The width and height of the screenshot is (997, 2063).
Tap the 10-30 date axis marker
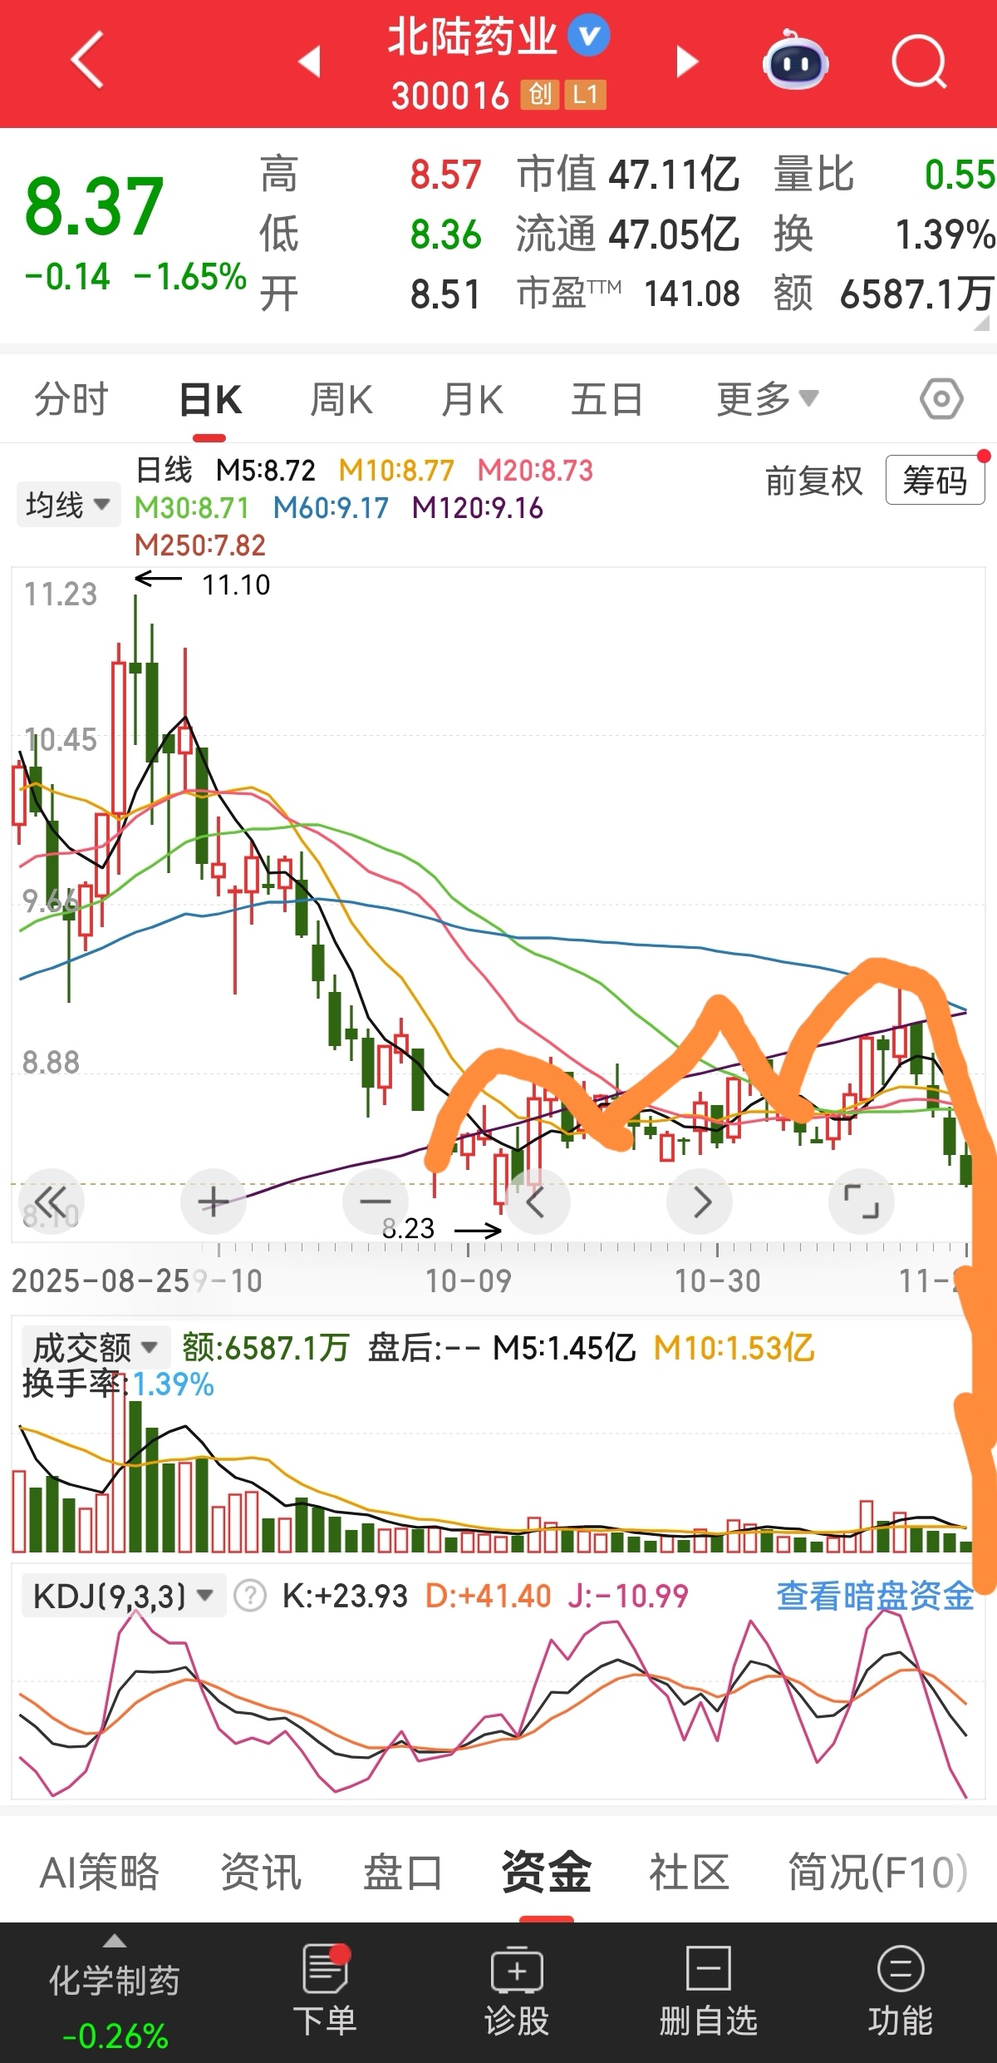[718, 1281]
